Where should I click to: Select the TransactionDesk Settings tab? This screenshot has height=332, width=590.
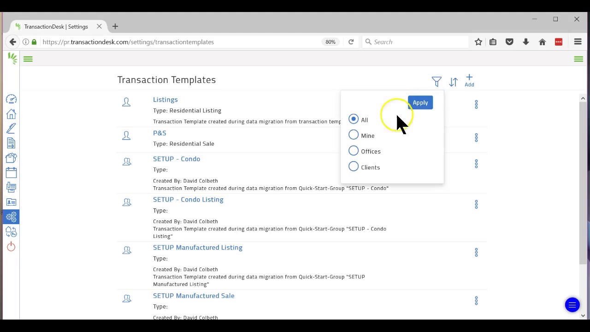pyautogui.click(x=56, y=27)
